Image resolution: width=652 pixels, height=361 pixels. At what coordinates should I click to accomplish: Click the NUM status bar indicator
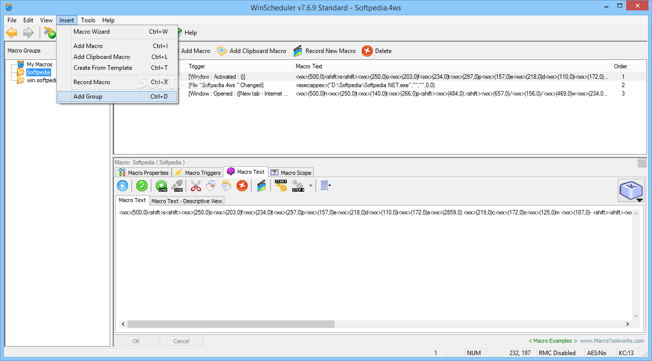[474, 353]
